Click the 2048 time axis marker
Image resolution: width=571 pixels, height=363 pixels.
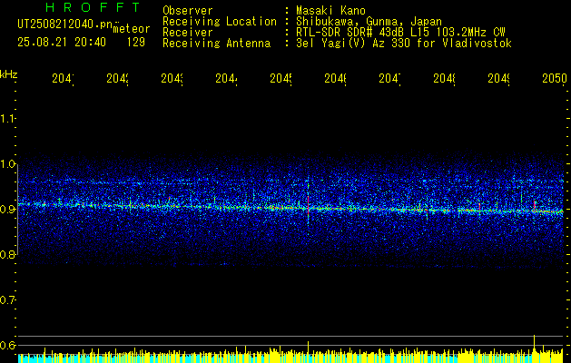tap(444, 78)
